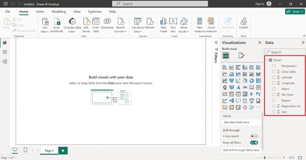The image size is (306, 160).
Task: Open Get more visuals ellipsis
Action: click(258, 107)
